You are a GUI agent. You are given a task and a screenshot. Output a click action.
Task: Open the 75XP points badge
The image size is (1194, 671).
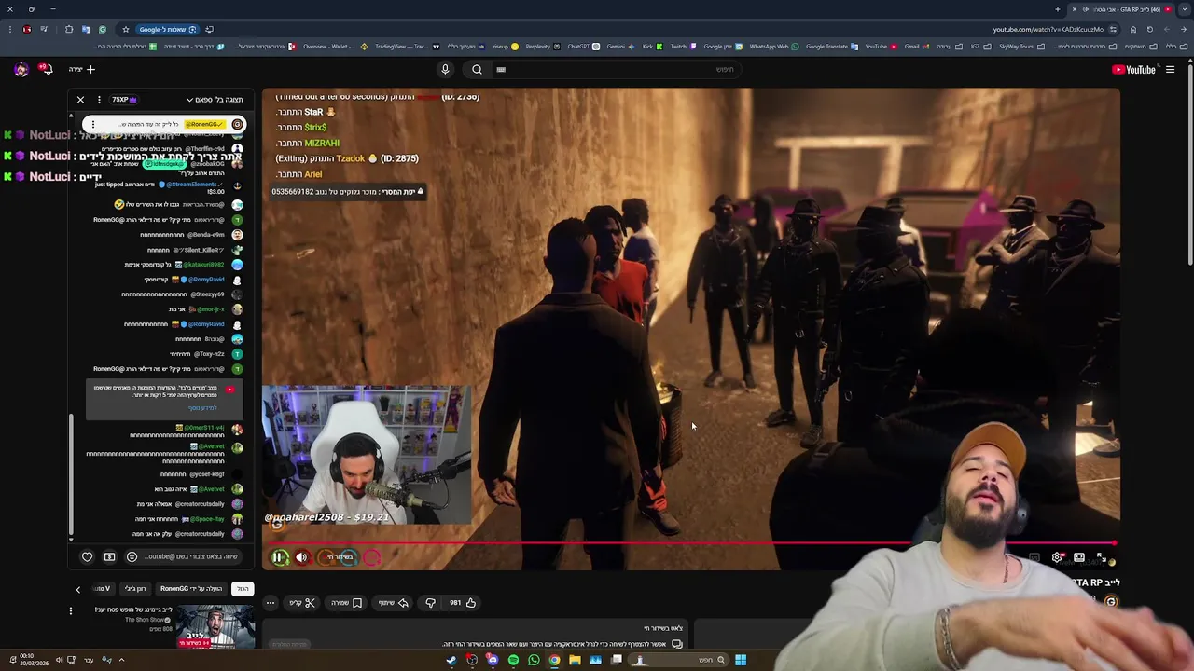[x=124, y=100]
